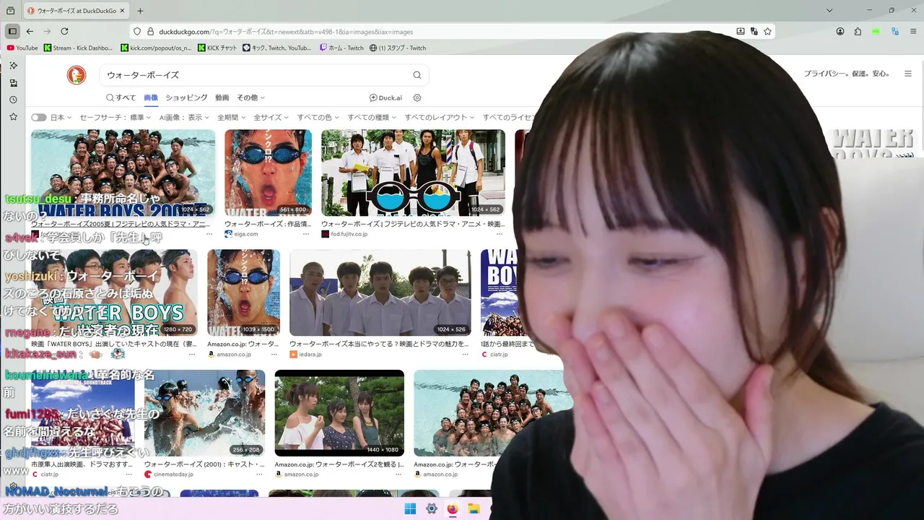Toggle the Firefox sidebar button
Viewport: 924px width, 520px height.
coord(12,31)
